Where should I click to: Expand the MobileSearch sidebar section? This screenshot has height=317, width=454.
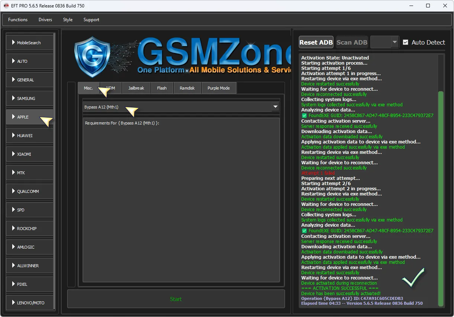pyautogui.click(x=30, y=43)
